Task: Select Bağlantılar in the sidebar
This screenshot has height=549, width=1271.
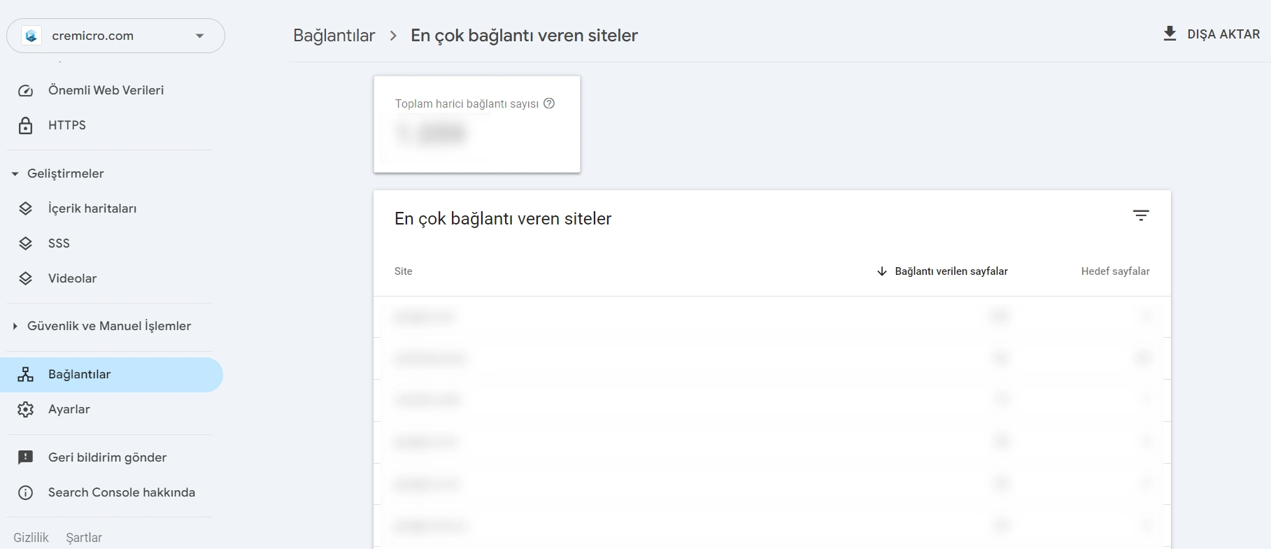Action: pos(111,375)
